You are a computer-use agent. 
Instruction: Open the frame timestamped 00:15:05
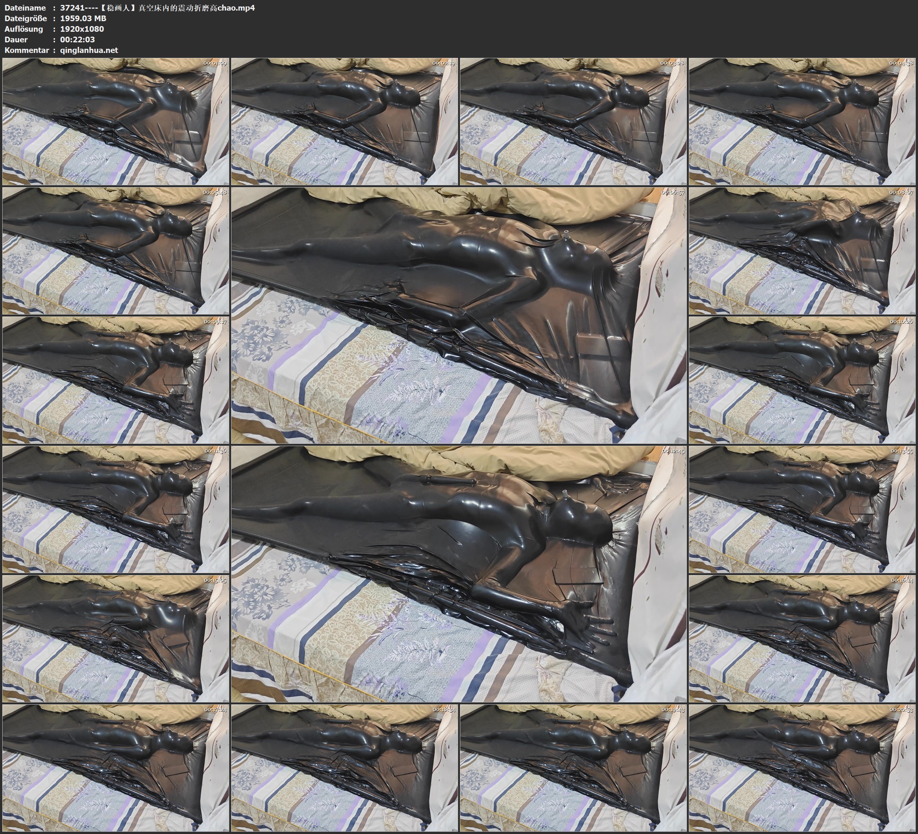116,639
